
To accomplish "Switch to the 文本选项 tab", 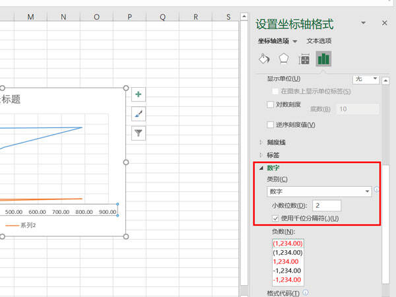I will pyautogui.click(x=319, y=41).
